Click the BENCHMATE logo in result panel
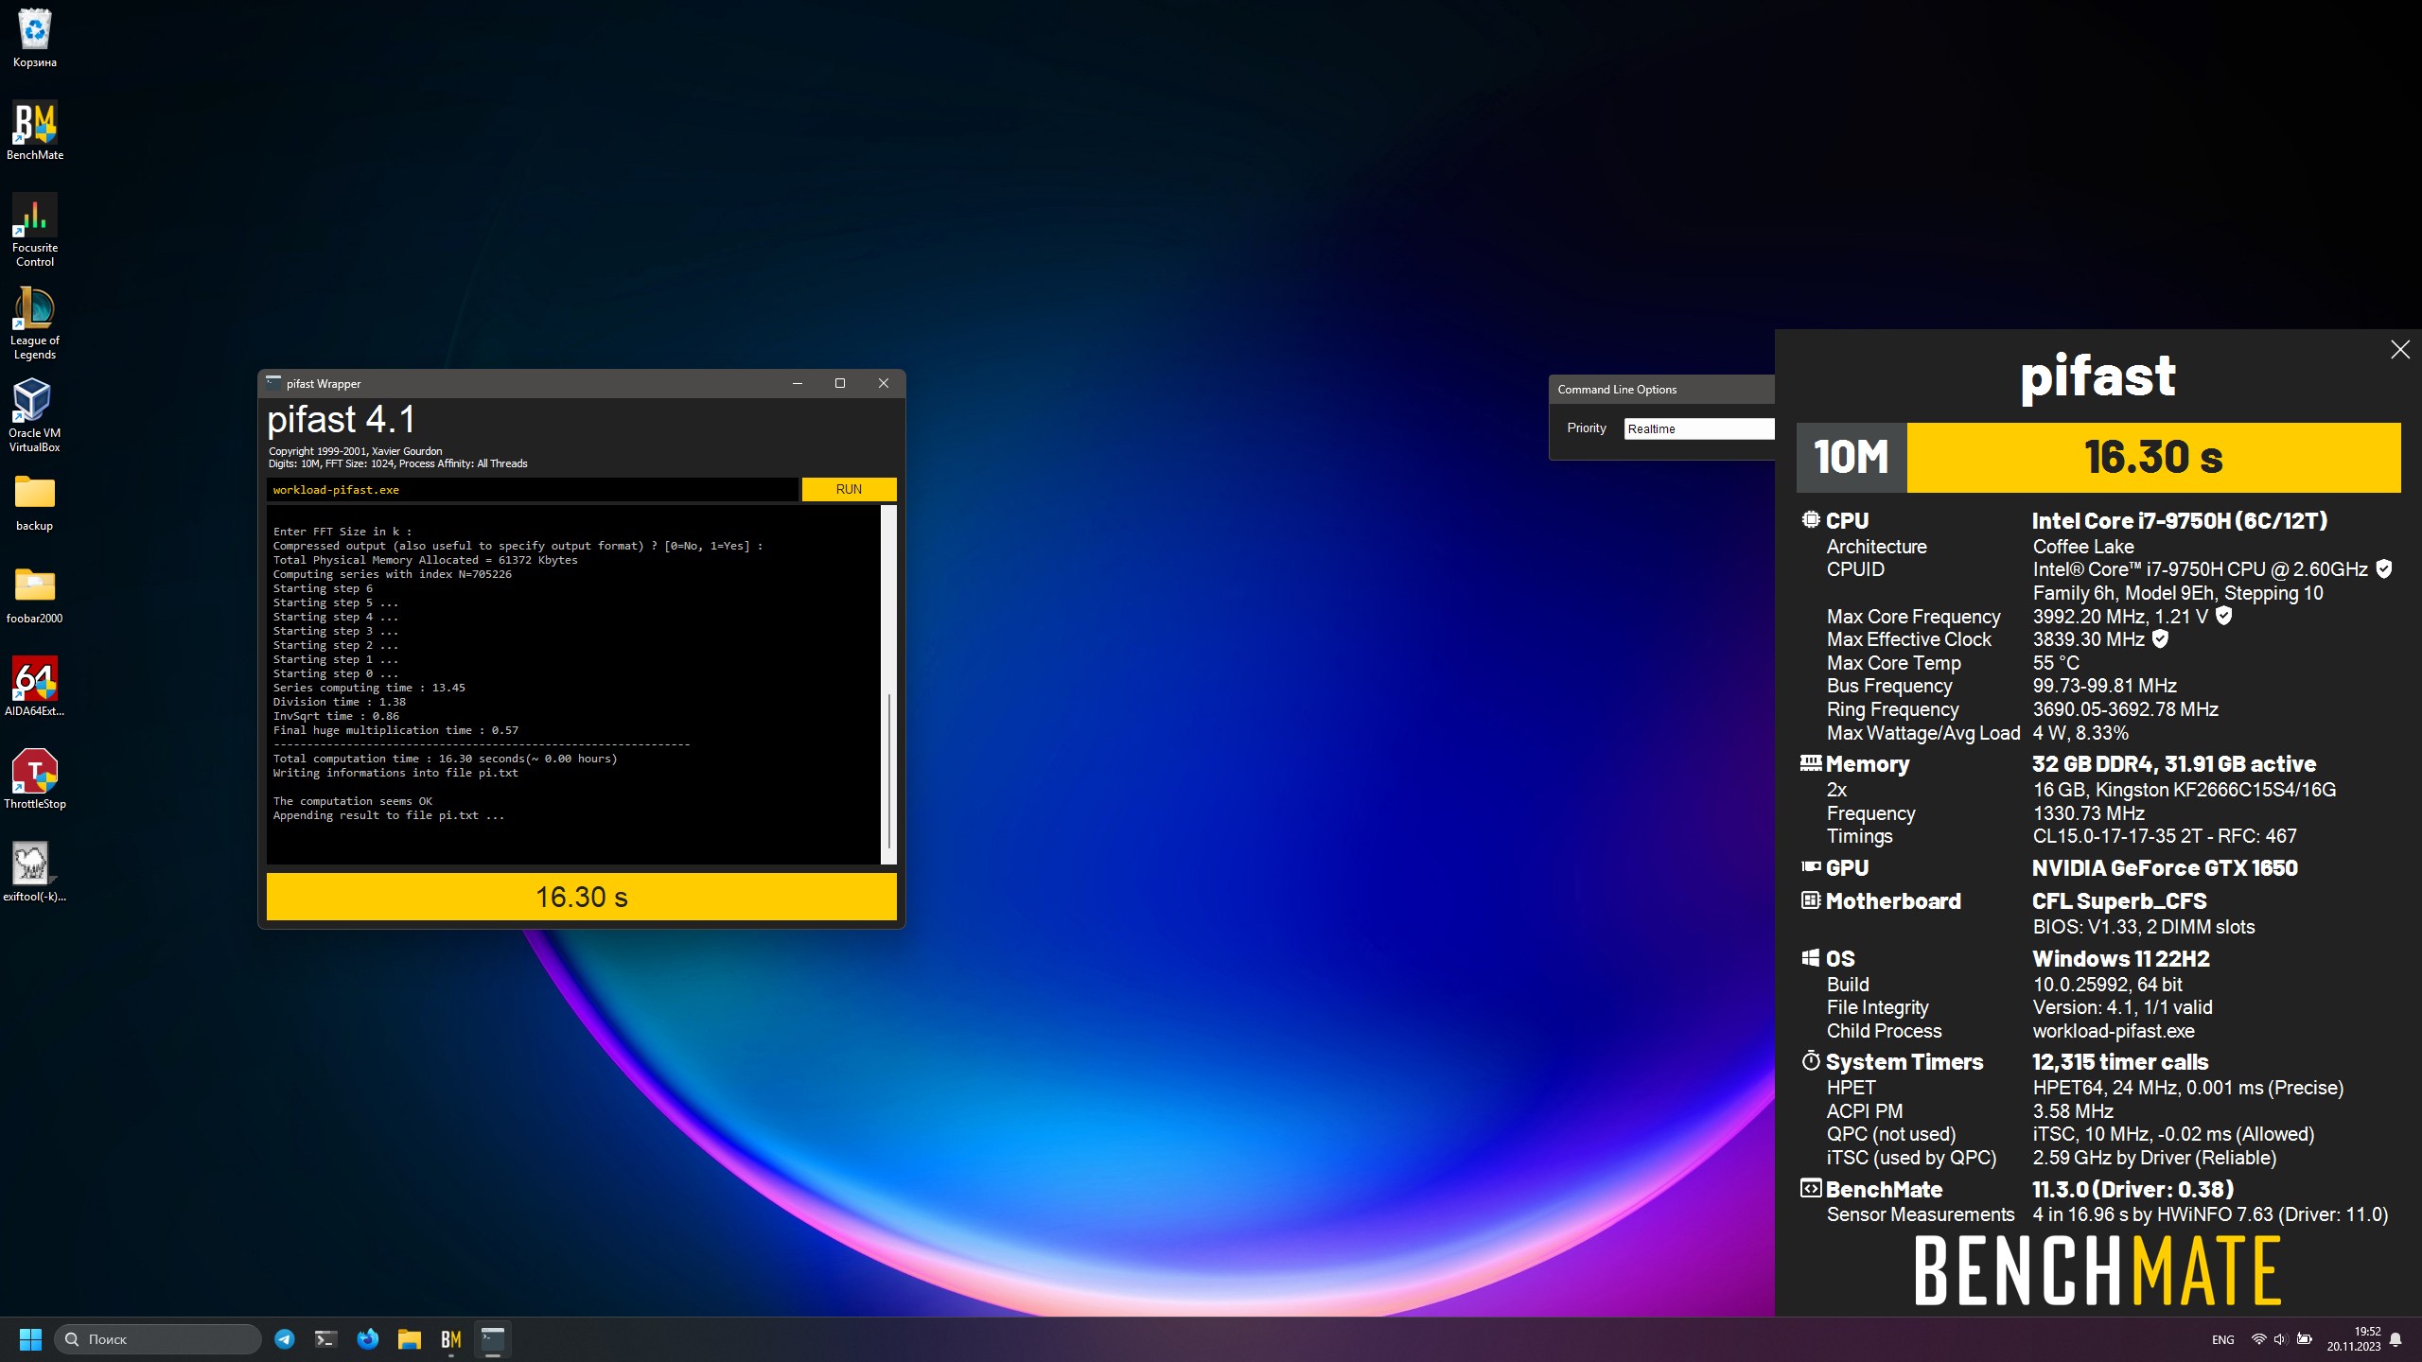 (x=2097, y=1272)
